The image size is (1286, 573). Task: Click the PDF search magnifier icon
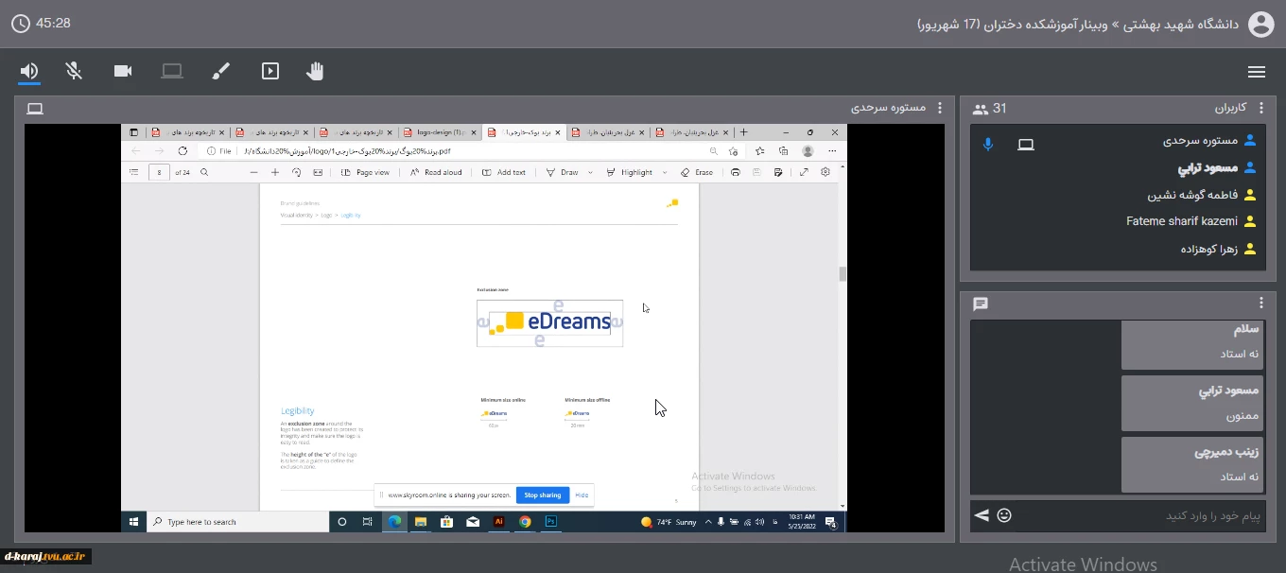tap(204, 172)
